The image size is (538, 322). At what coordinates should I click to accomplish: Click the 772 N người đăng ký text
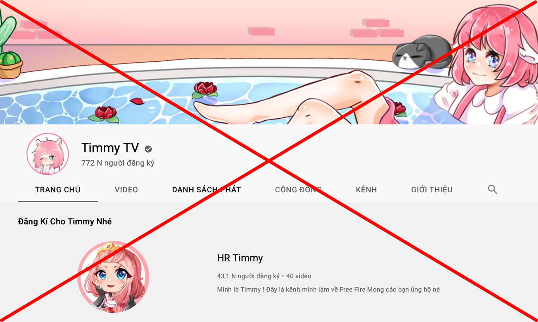118,163
